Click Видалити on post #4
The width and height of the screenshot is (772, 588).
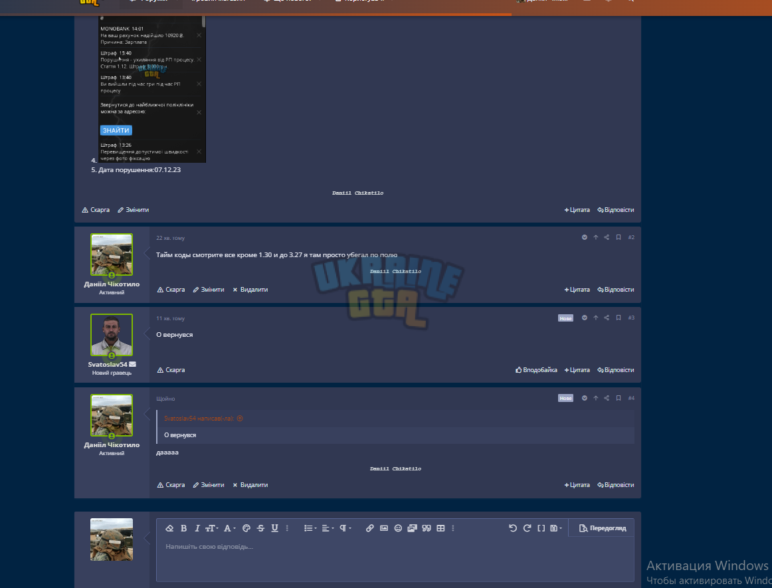pyautogui.click(x=250, y=485)
